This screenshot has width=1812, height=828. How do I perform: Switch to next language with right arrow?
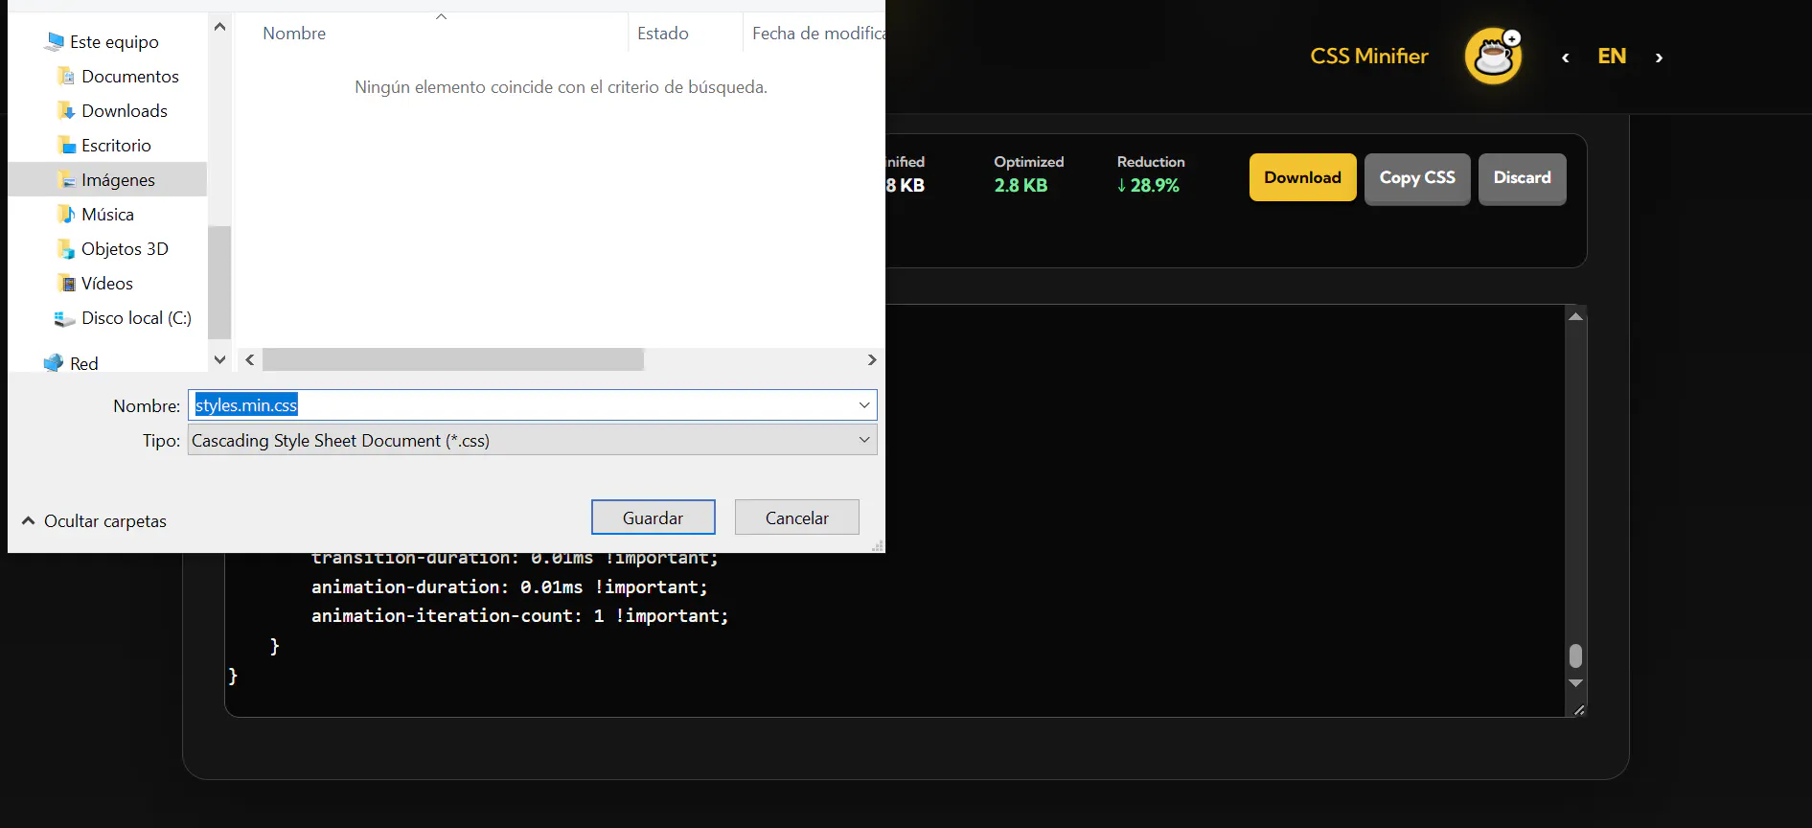tap(1659, 57)
